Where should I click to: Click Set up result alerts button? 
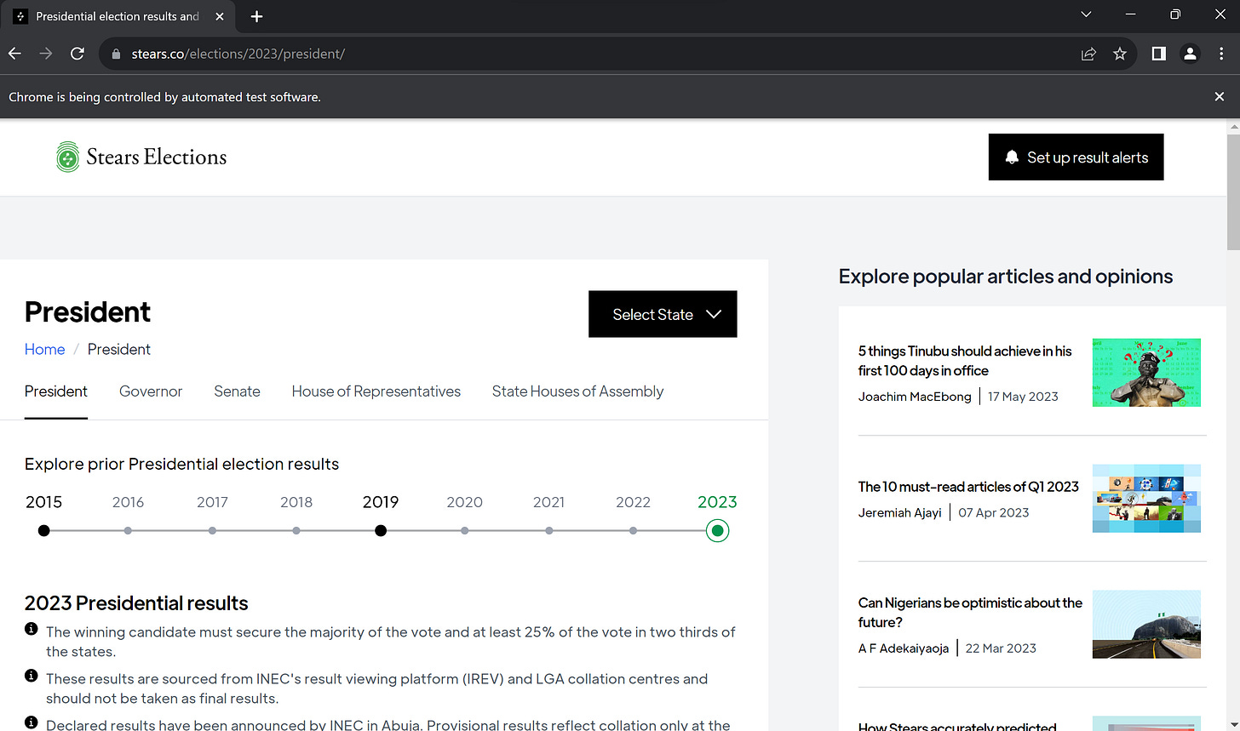(x=1076, y=157)
